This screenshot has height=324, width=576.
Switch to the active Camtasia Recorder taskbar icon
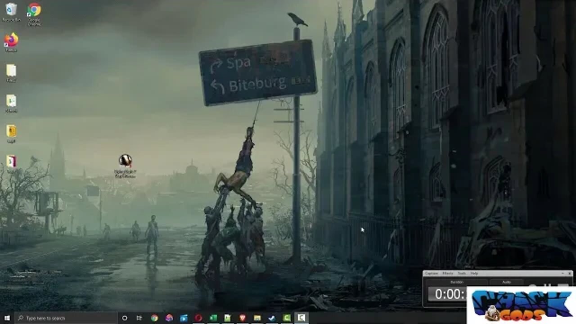[x=301, y=318]
